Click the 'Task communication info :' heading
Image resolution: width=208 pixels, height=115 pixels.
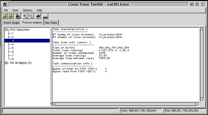click(73, 64)
